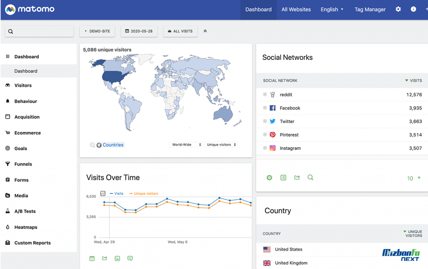Viewport: 428px width, 269px height.
Task: Expand the Twitter row
Action: (265, 121)
